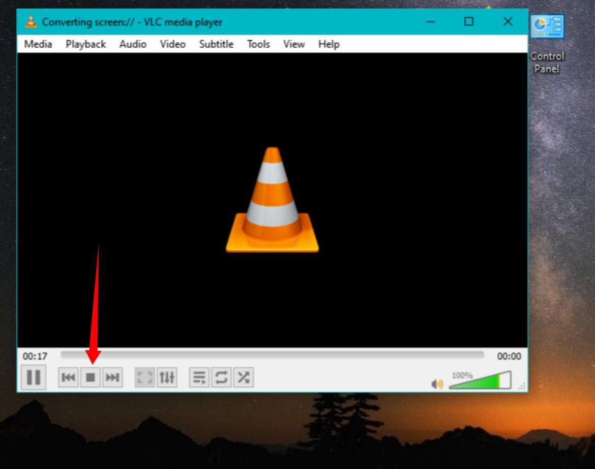
Task: Click the elapsed time label 00:17
Action: pyautogui.click(x=35, y=356)
